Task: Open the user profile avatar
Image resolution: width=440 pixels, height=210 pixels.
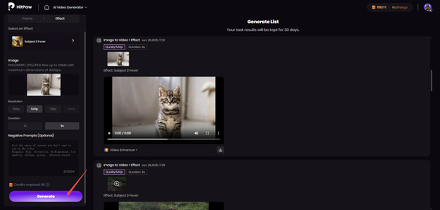Action: (428, 7)
